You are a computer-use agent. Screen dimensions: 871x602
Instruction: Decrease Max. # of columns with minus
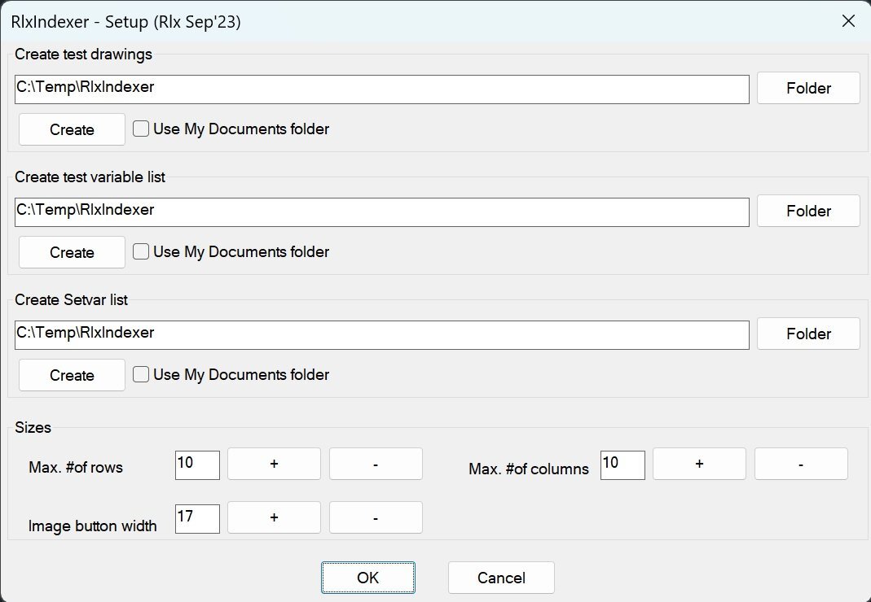(801, 464)
